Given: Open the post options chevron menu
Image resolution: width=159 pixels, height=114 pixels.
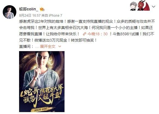Looking at the screenshot, I should (x=154, y=7).
